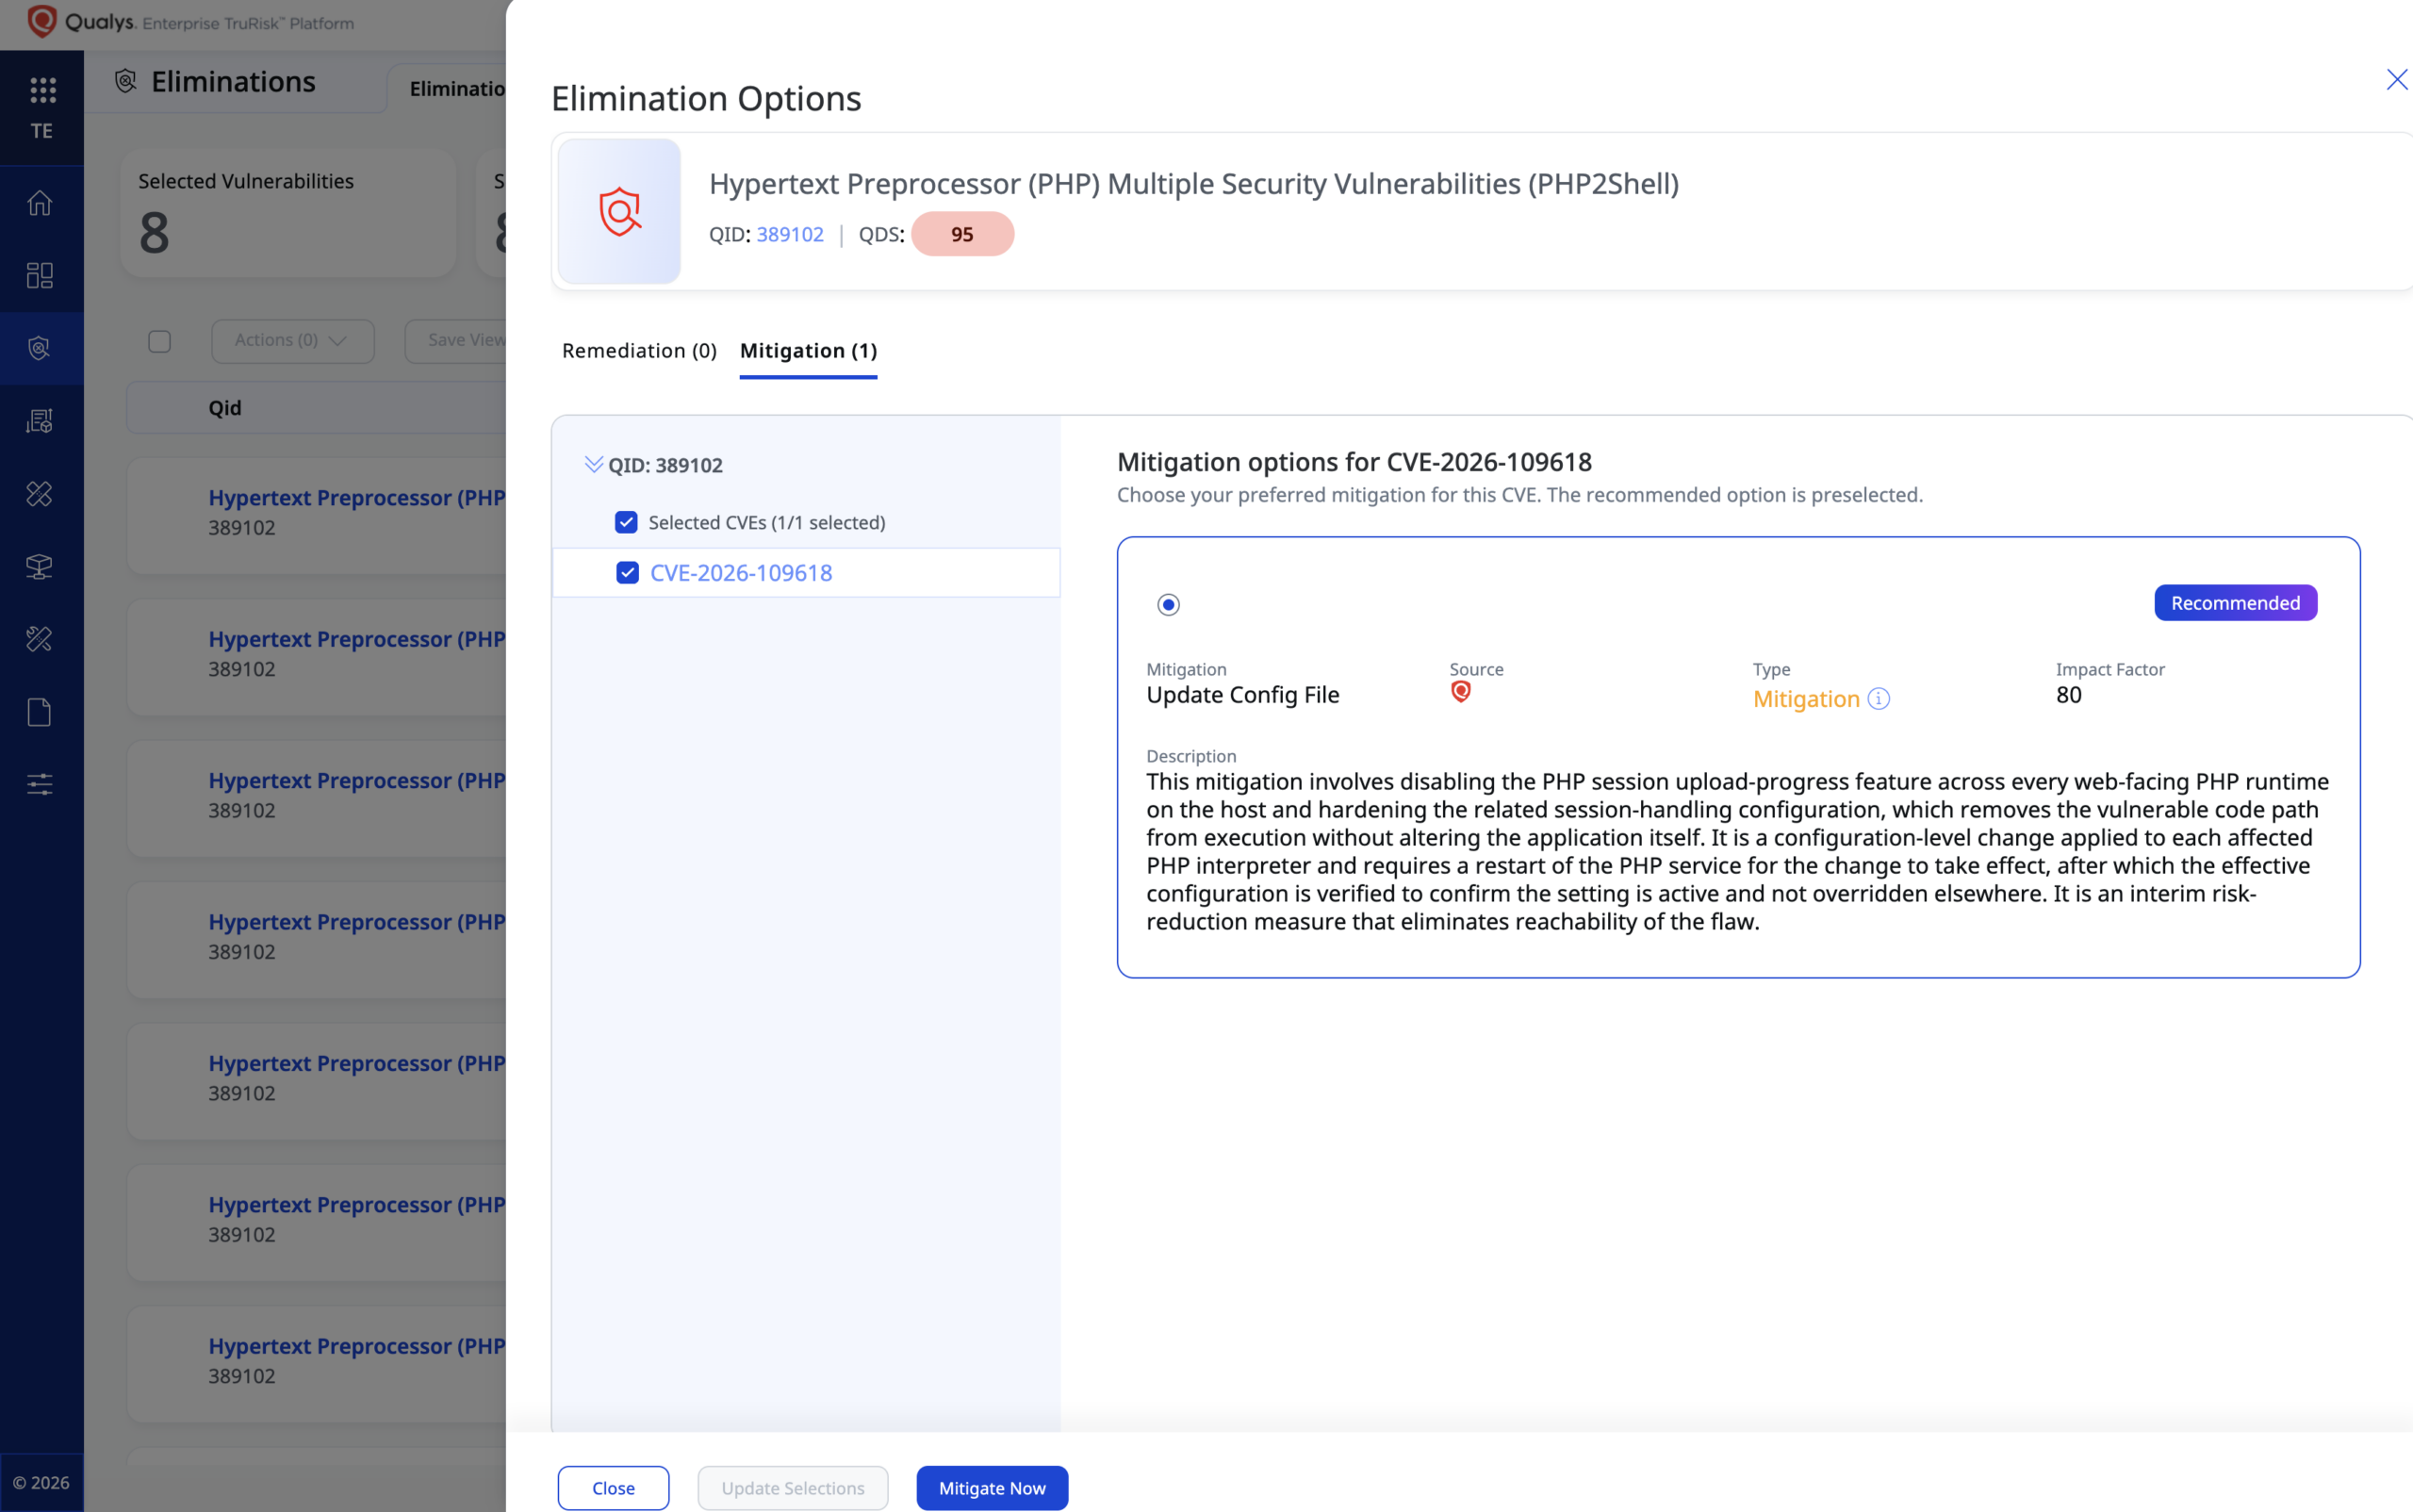Click the Update Config File mitigation name
Viewport: 2413px width, 1512px height.
1242,695
